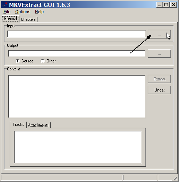Focus the Output path field

pyautogui.click(x=77, y=53)
